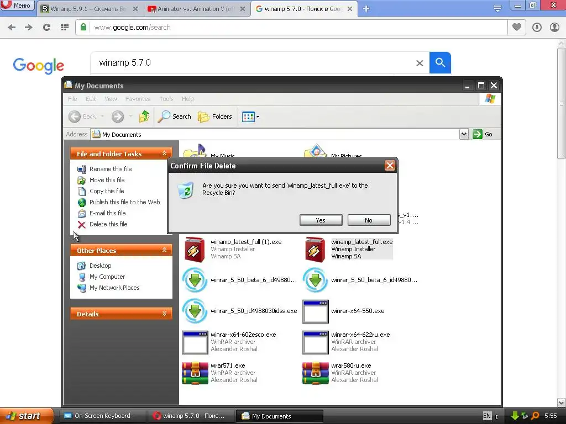Cancel deletion with the No button
The height and width of the screenshot is (424, 566).
(x=369, y=220)
